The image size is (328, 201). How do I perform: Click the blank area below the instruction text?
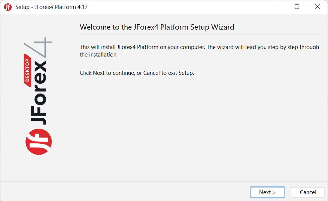(201, 127)
